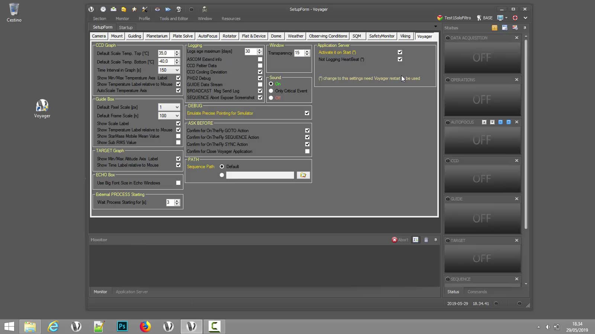Open the Startup tab

click(x=126, y=27)
